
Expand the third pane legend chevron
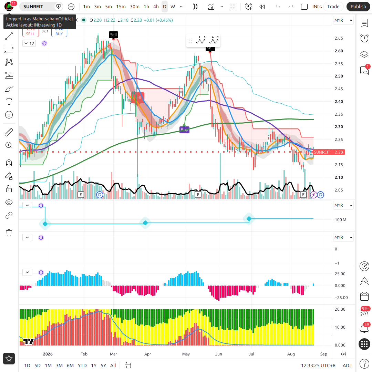click(x=27, y=237)
